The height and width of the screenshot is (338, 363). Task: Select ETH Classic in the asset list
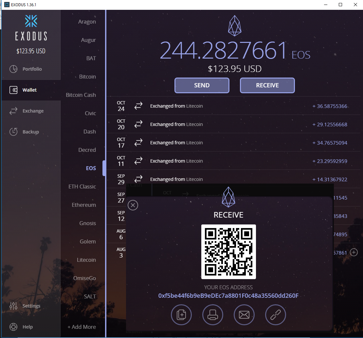point(82,187)
